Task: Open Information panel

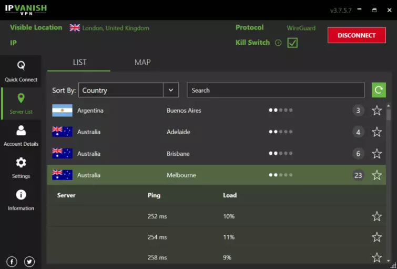Action: (21, 200)
